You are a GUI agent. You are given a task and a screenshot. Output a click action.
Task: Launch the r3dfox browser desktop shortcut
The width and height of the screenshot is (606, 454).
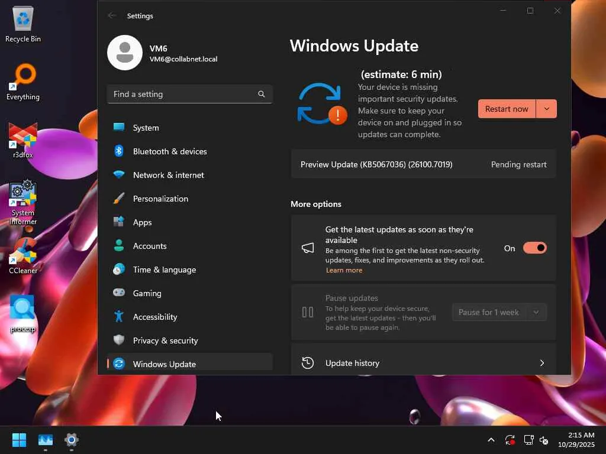coord(23,140)
